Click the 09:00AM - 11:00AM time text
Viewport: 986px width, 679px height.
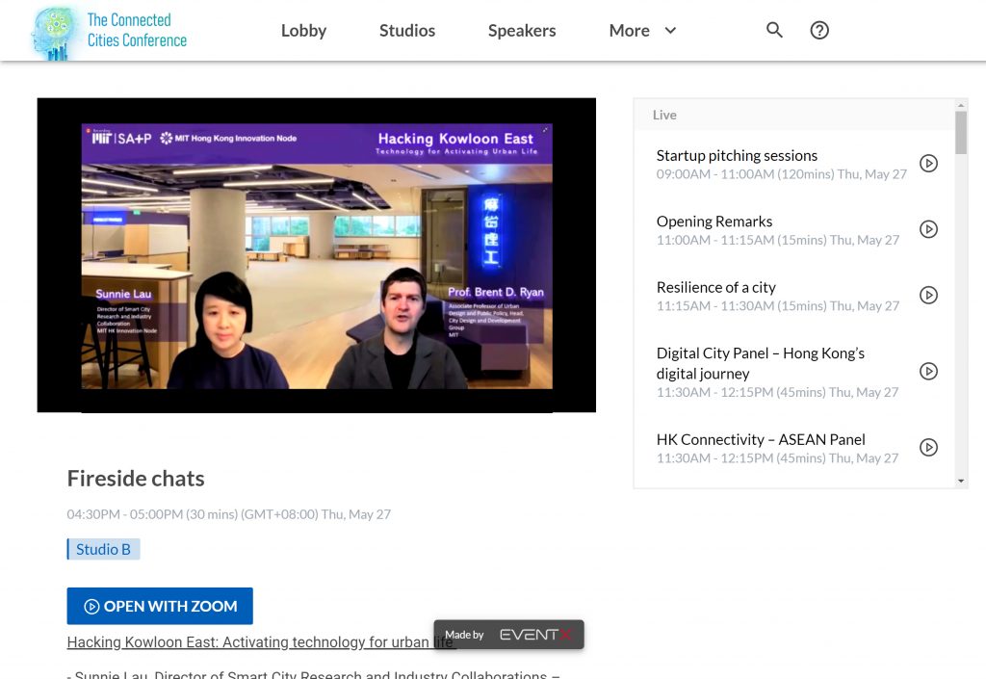(x=781, y=174)
